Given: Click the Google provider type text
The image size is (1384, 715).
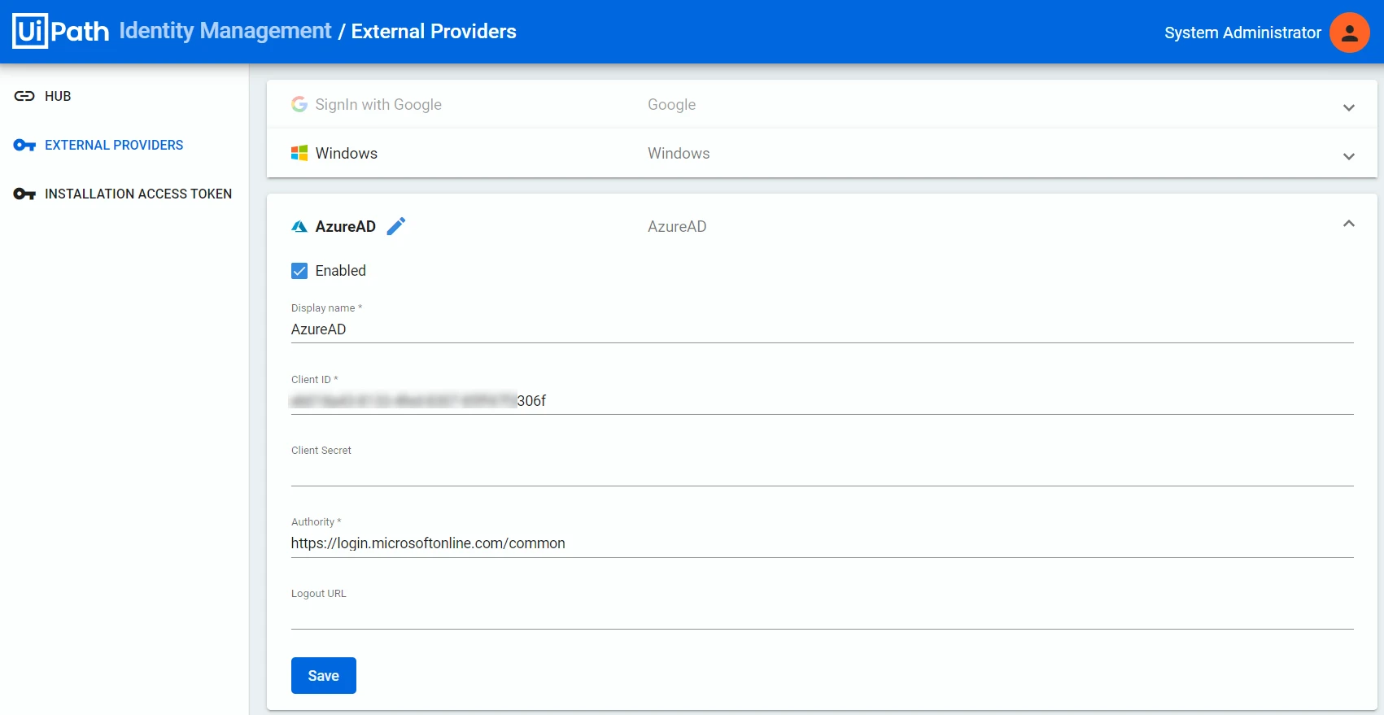Looking at the screenshot, I should [x=672, y=104].
